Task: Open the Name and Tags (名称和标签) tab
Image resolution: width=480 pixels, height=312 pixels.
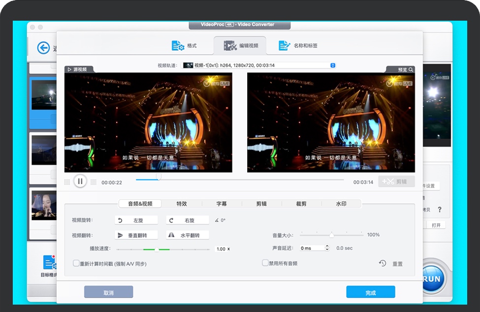Action: (298, 46)
